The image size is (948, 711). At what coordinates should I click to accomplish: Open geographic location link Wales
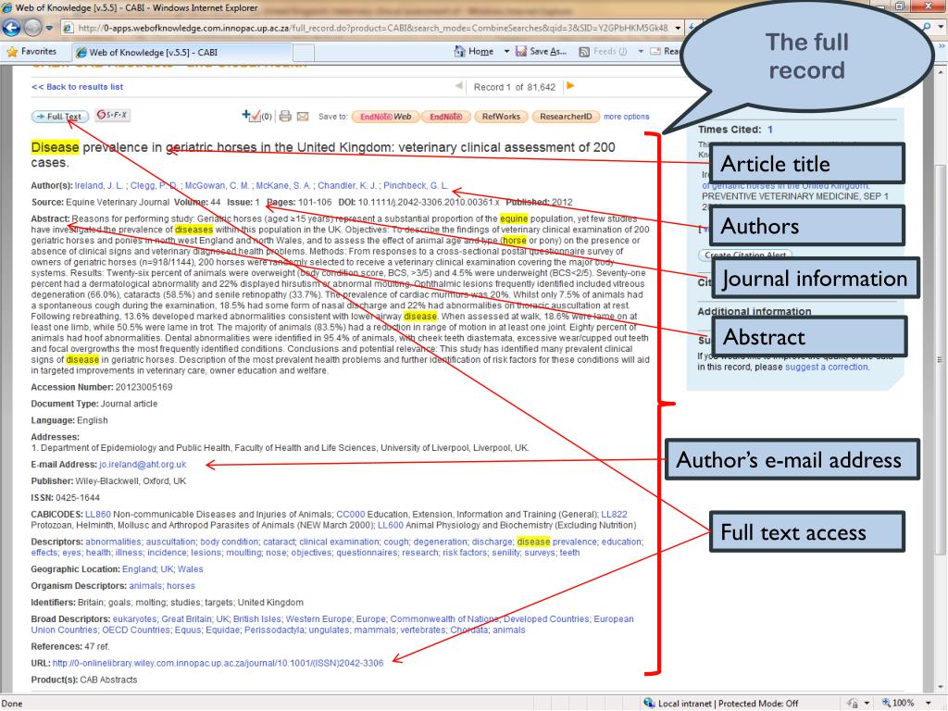coord(191,569)
